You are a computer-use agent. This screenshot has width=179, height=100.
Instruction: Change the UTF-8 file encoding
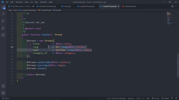click(x=138, y=98)
